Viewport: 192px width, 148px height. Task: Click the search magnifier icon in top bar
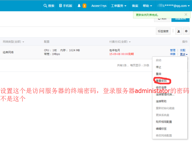pyautogui.click(x=45, y=6)
